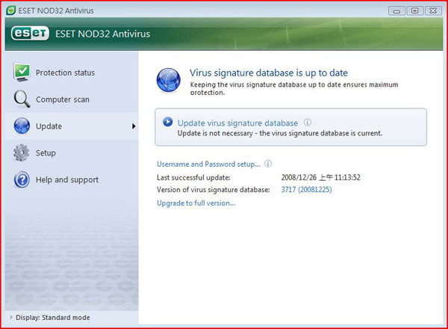
Task: Click Last successful update label
Action: point(193,177)
